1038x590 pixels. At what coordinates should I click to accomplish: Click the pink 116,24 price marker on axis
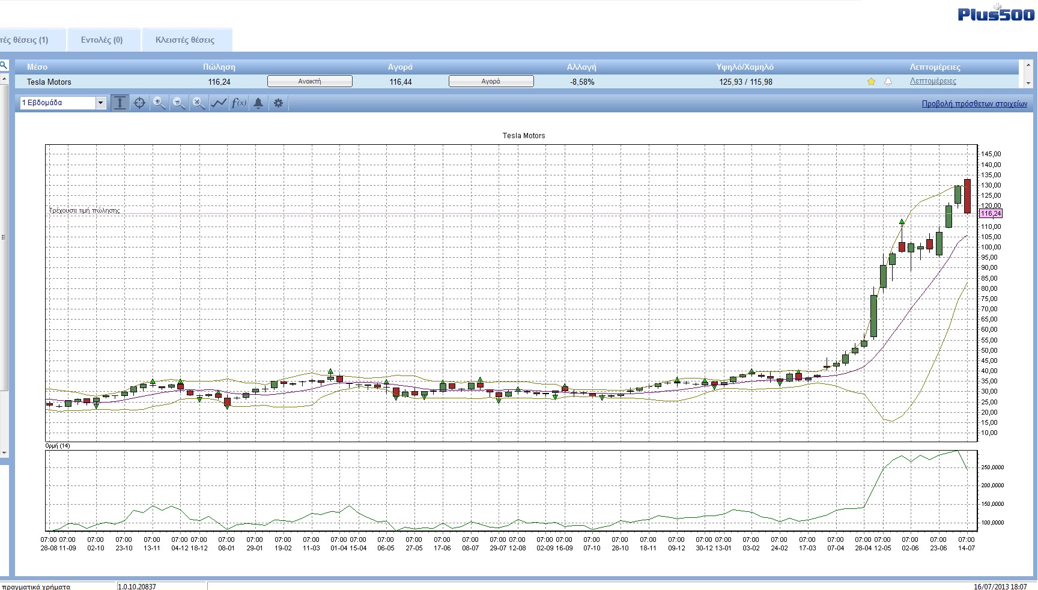(x=991, y=213)
